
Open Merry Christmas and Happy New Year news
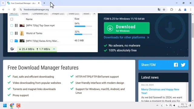[x=160, y=91]
